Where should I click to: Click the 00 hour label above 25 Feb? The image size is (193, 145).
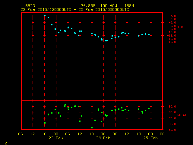pos(150,134)
